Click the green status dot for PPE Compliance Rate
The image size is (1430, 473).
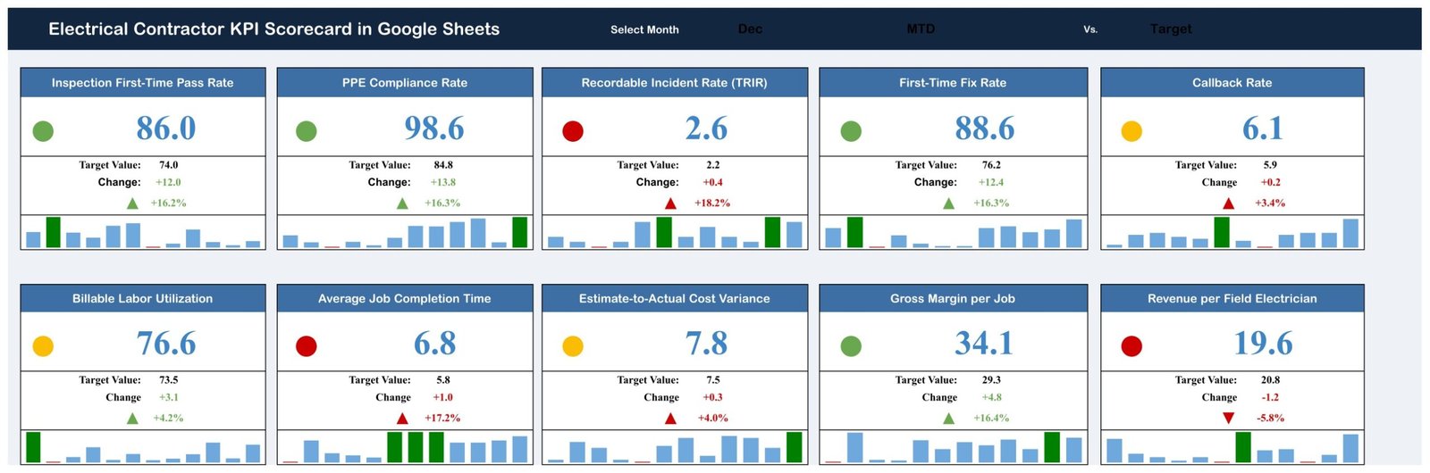(x=307, y=131)
